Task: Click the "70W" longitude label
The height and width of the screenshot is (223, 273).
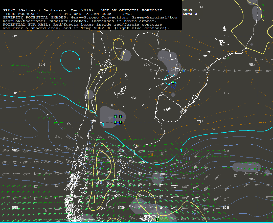Action: click(95, 122)
